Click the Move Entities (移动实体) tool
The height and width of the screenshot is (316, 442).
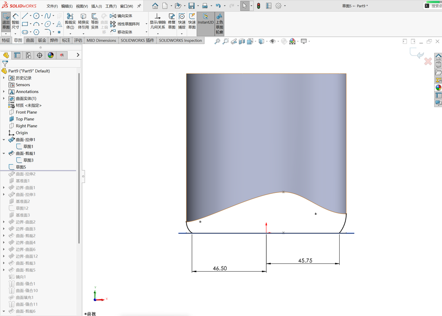121,32
